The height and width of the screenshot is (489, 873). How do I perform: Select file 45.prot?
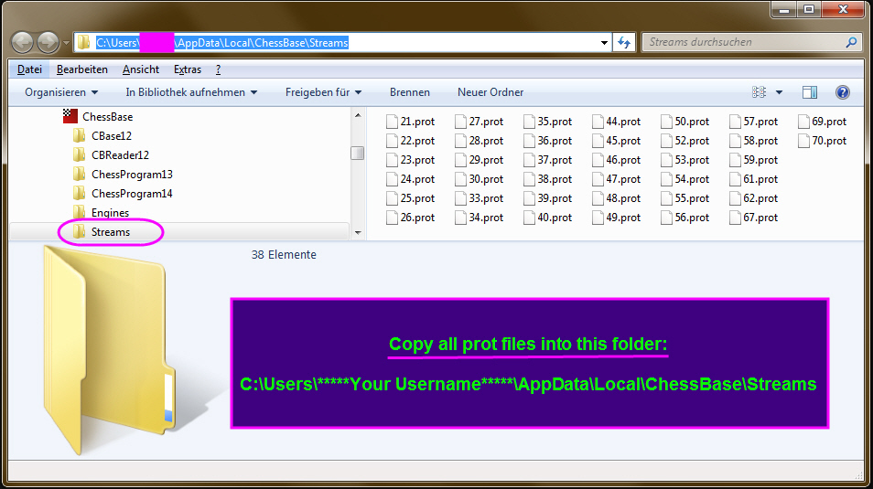(617, 141)
